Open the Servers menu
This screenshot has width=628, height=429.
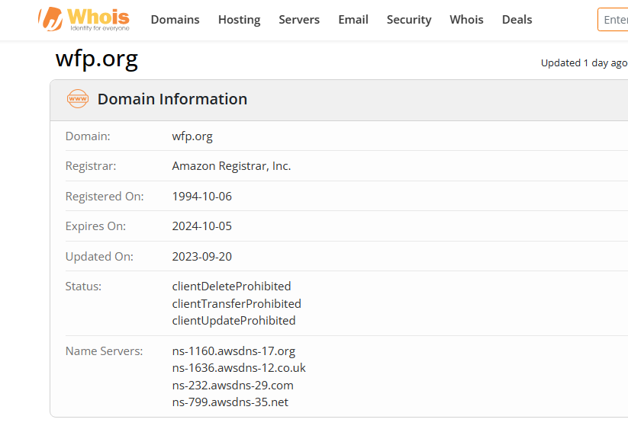299,20
